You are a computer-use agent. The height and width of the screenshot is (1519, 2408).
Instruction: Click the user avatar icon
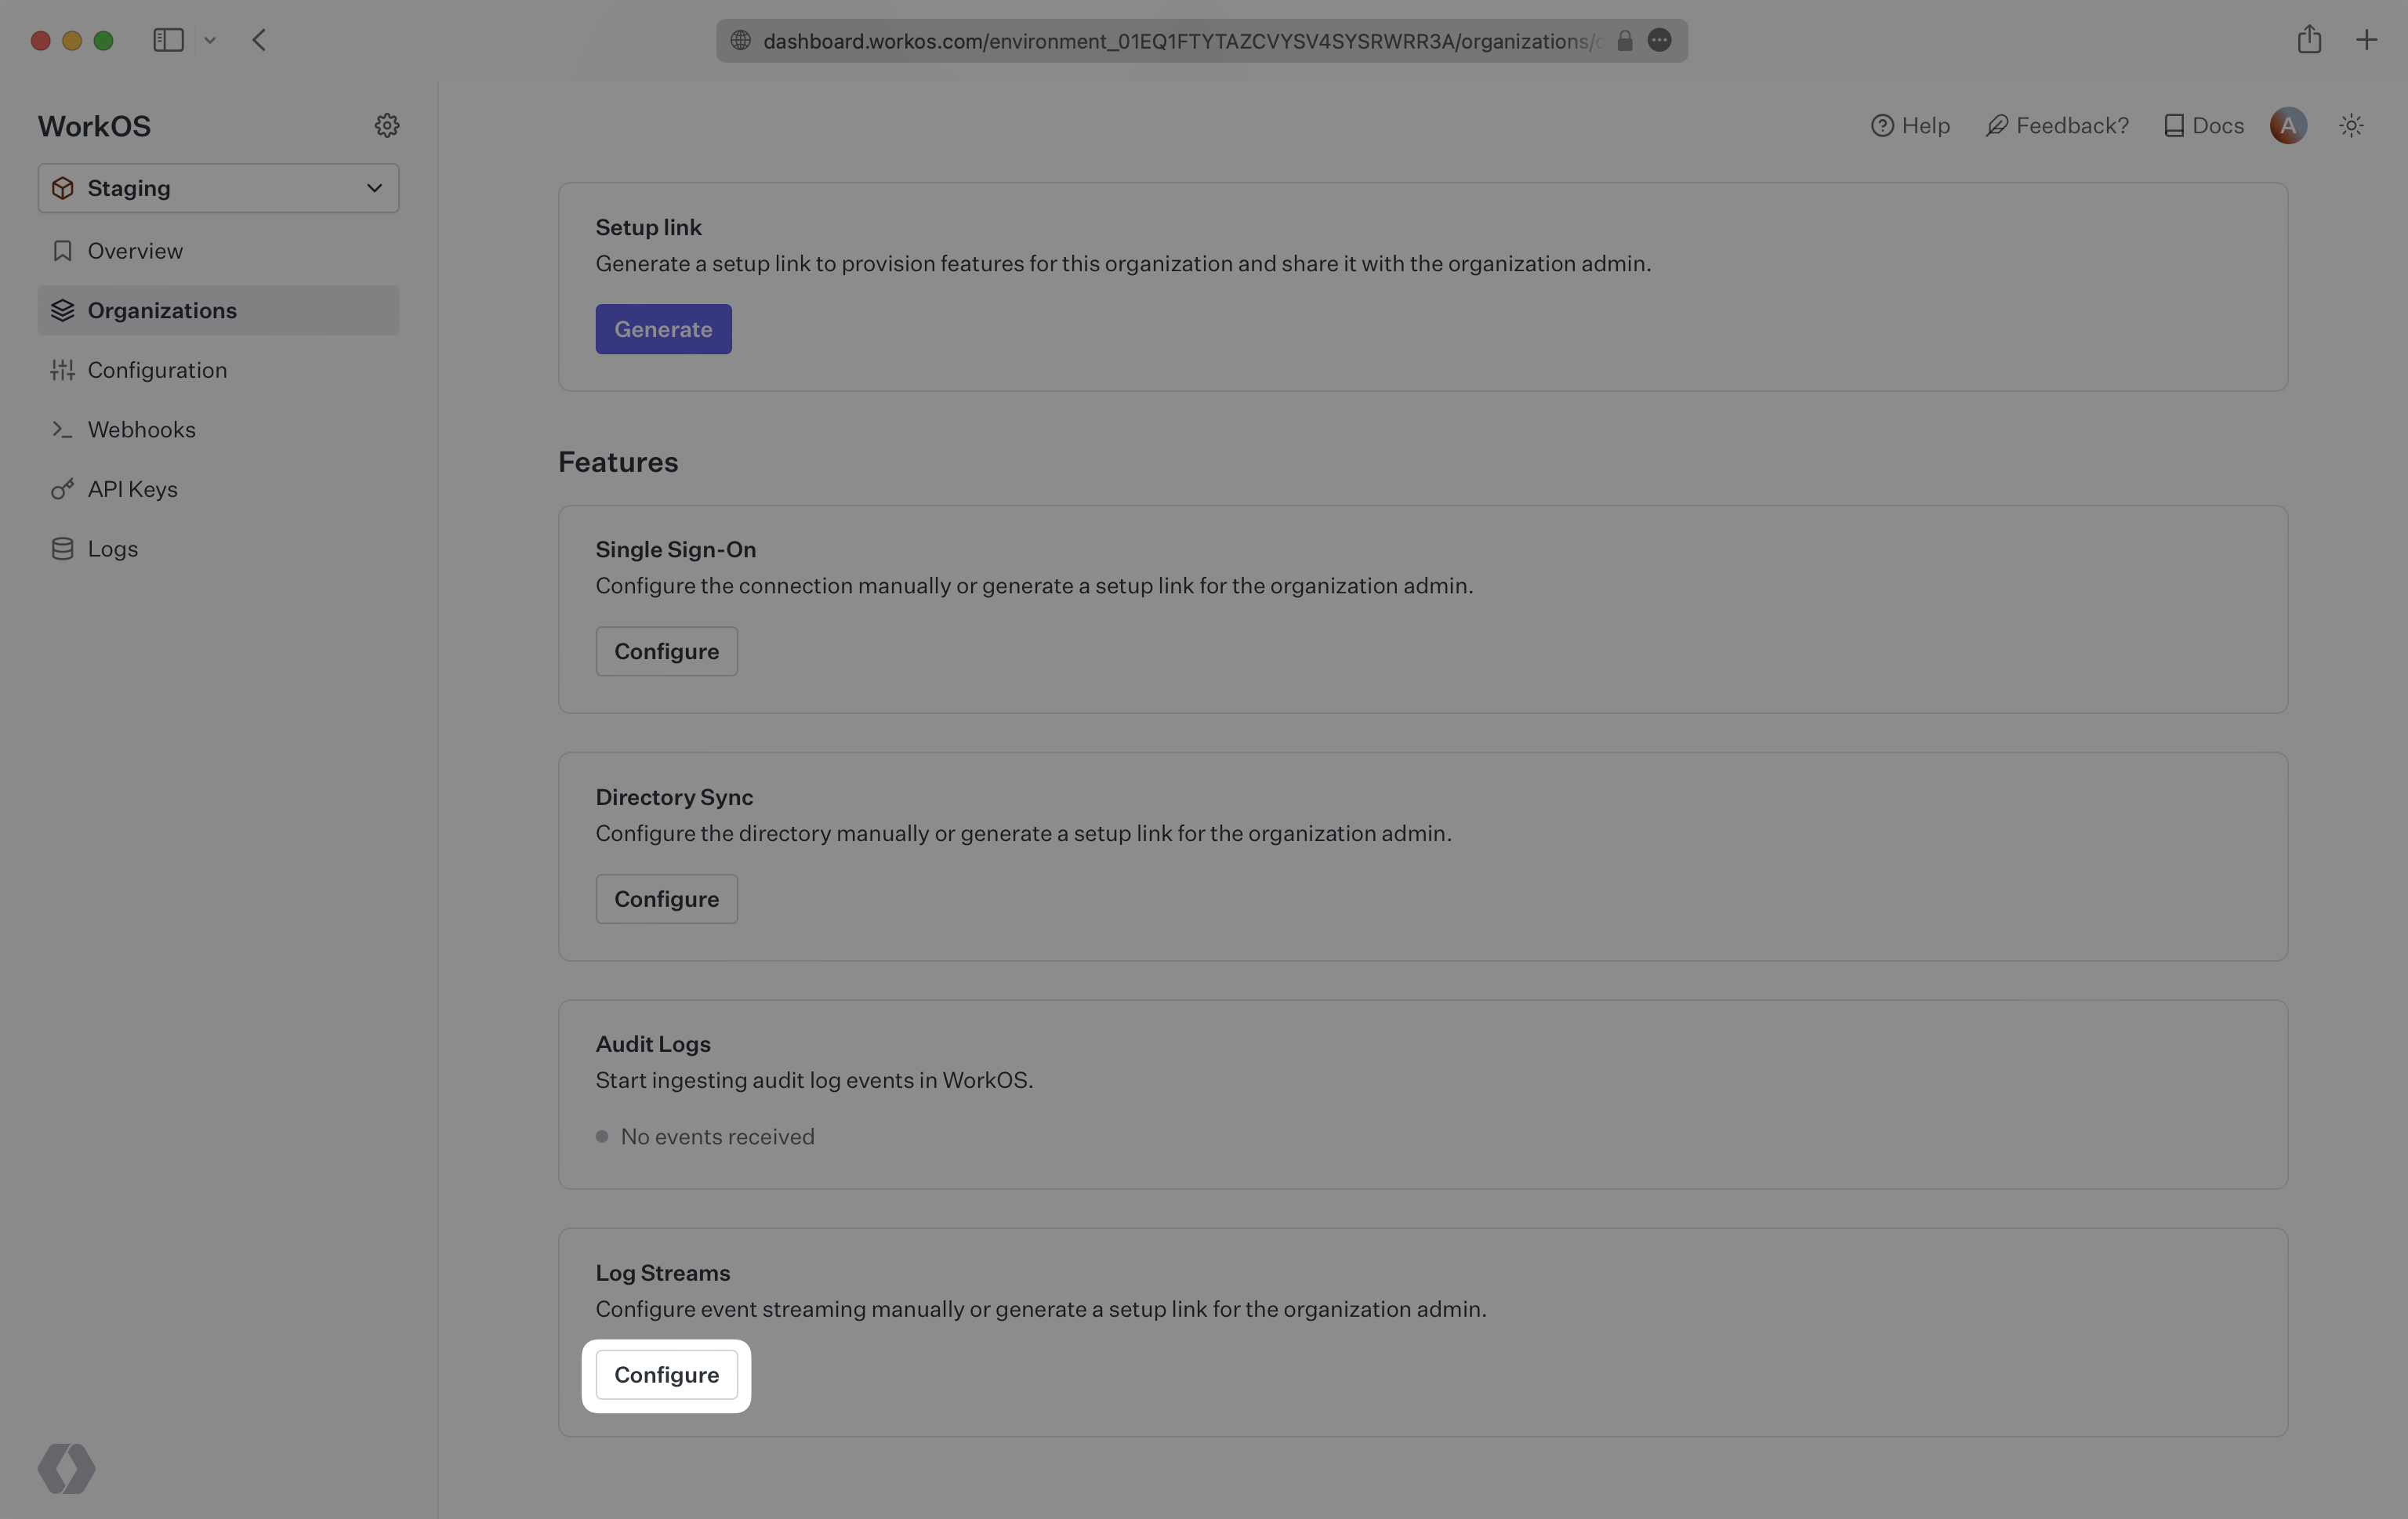click(x=2288, y=125)
